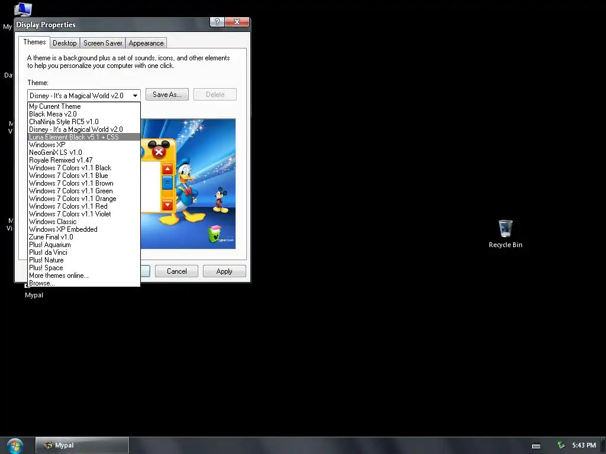Select Windows 7 Colors v1.1 Black
Screen dimensions: 606x454
pos(84,168)
